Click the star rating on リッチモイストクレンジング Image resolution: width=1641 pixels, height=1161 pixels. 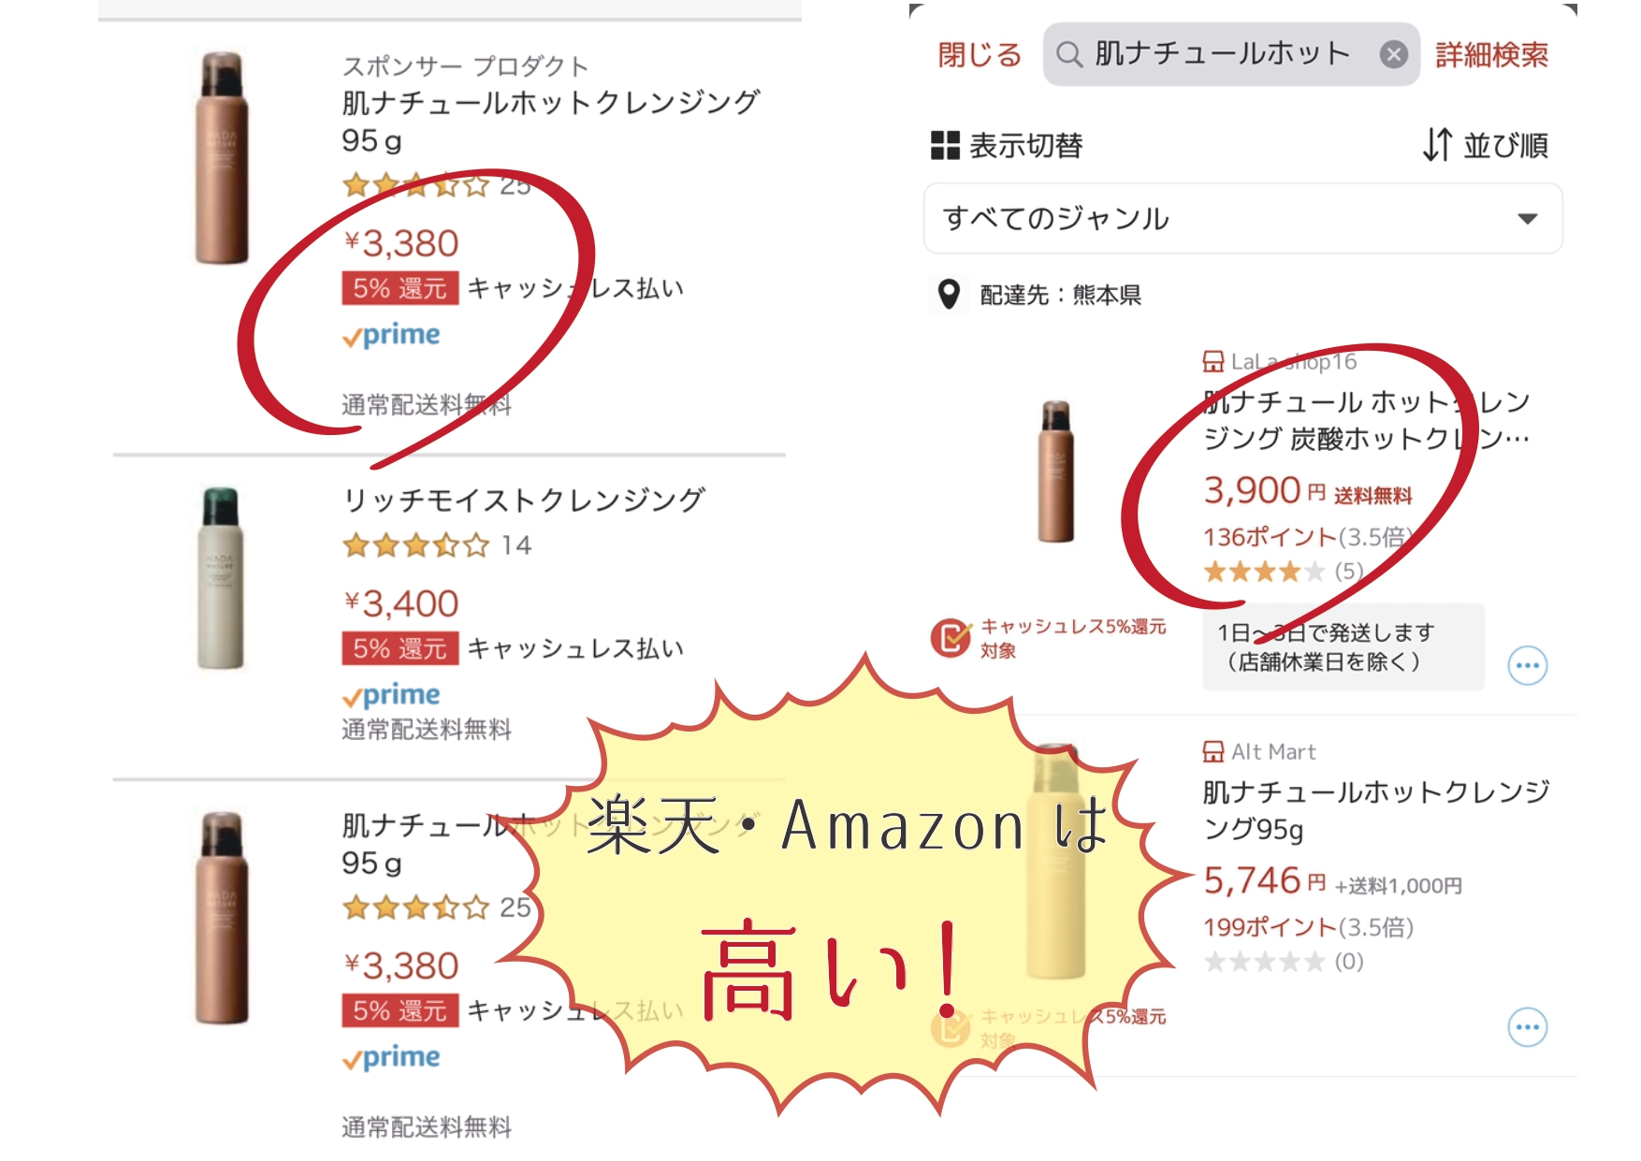click(x=415, y=545)
